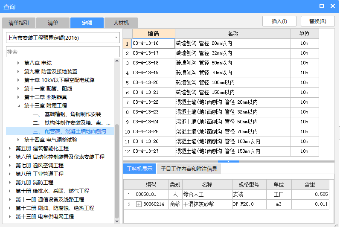Click row number 12 header
Image resolution: width=340 pixels, height=227 pixels.
tap(128, 151)
